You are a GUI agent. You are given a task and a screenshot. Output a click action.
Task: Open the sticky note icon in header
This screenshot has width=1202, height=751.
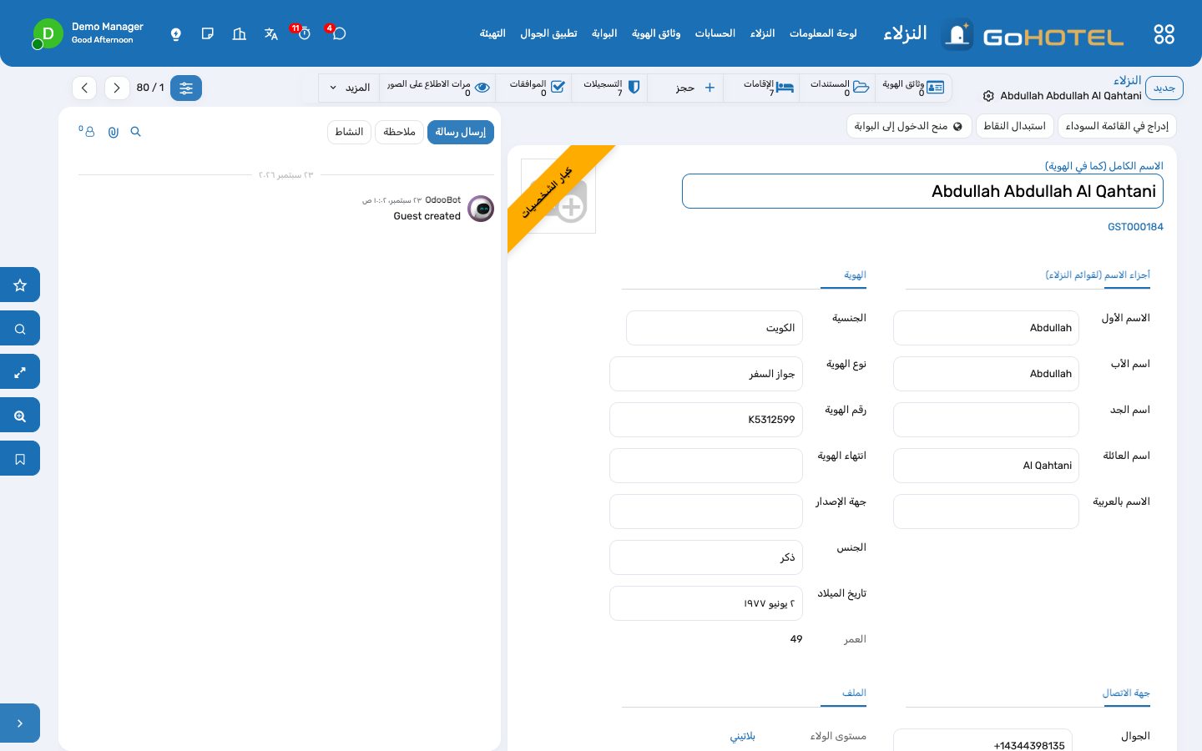tap(208, 34)
